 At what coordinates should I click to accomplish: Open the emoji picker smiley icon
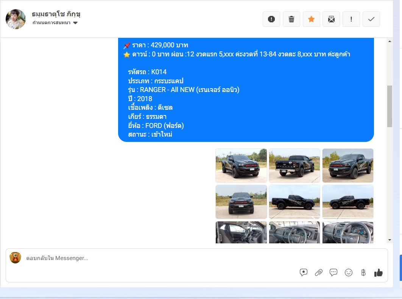point(348,273)
